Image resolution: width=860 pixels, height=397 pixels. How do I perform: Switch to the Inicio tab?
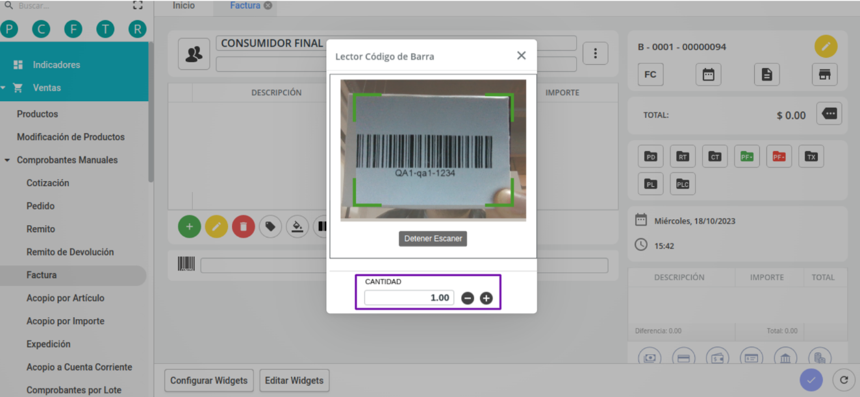184,6
